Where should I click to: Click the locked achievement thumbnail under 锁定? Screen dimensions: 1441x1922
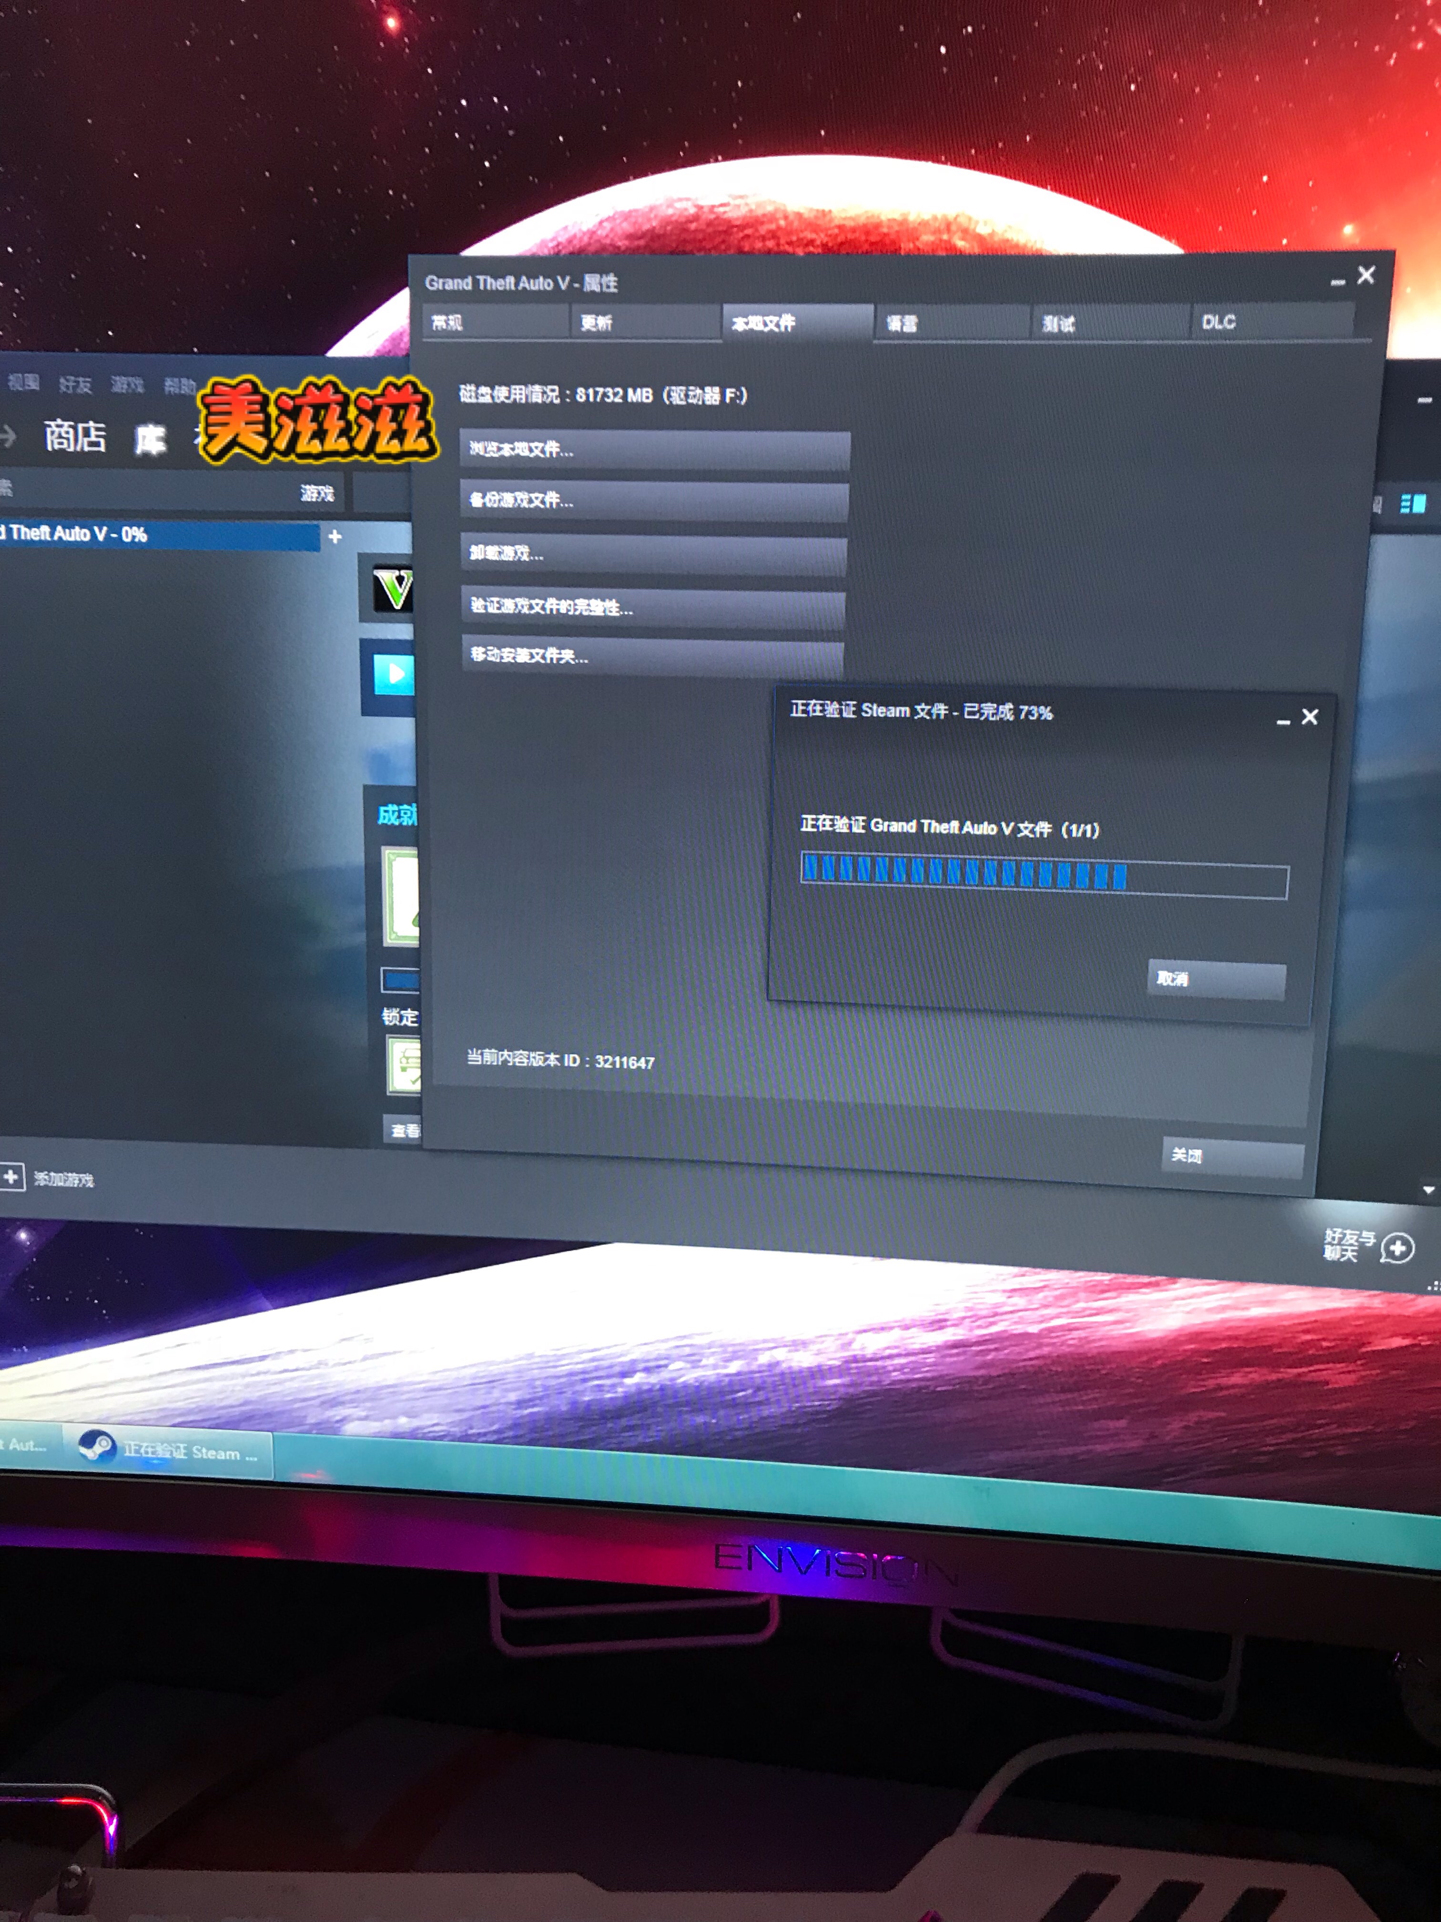(x=404, y=1065)
